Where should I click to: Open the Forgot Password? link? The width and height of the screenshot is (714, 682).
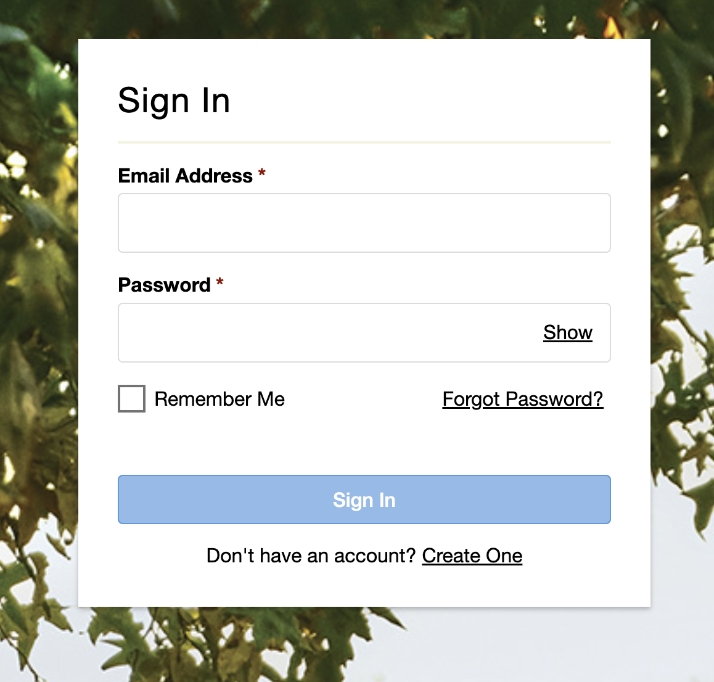coord(522,399)
